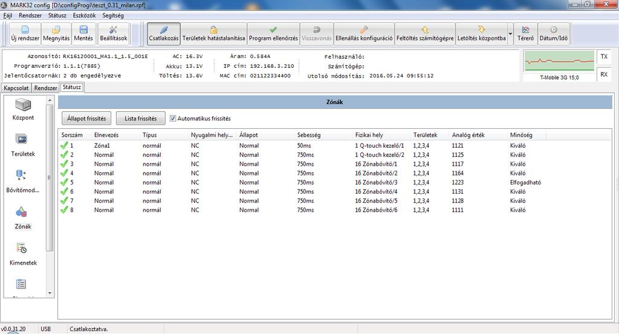The width and height of the screenshot is (619, 334).
Task: Click the Állapot frissítés button
Action: tap(86, 118)
